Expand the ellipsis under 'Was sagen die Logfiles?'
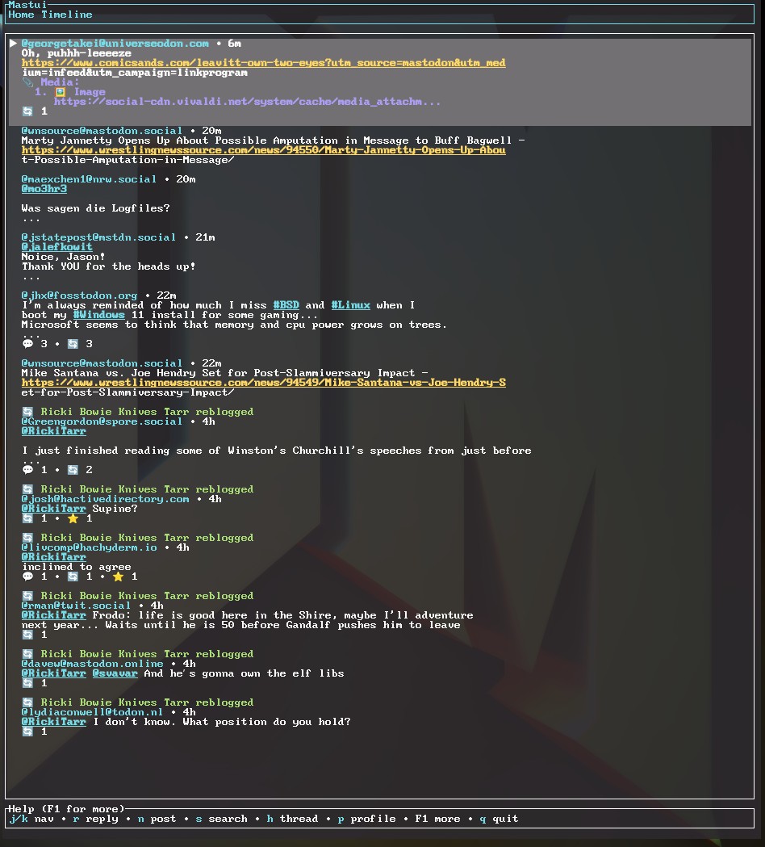Image resolution: width=765 pixels, height=847 pixels. click(31, 219)
